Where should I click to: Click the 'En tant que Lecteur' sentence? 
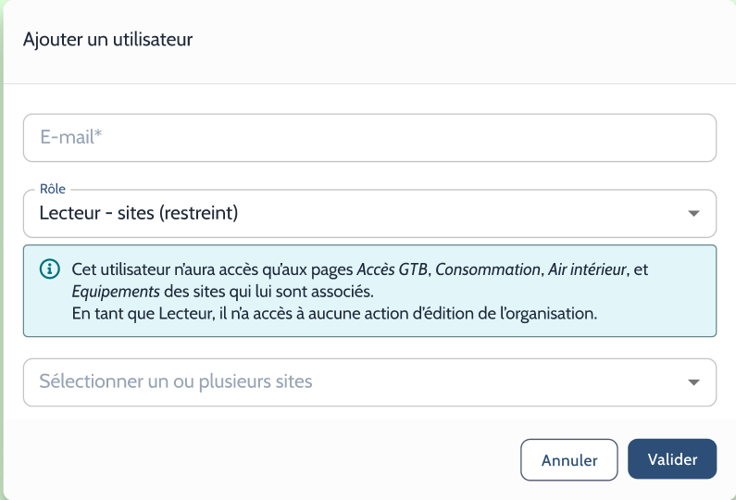pos(334,314)
